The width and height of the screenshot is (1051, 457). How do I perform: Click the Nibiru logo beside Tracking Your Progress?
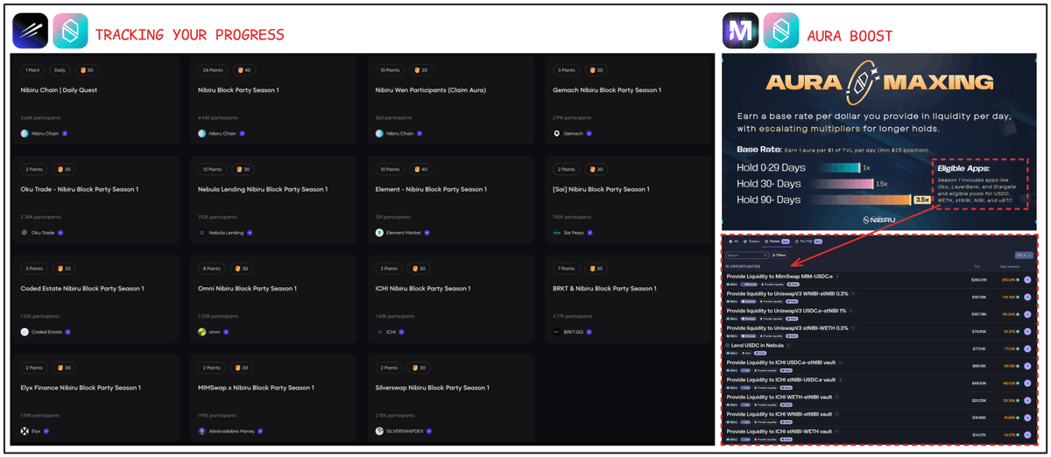click(x=70, y=31)
